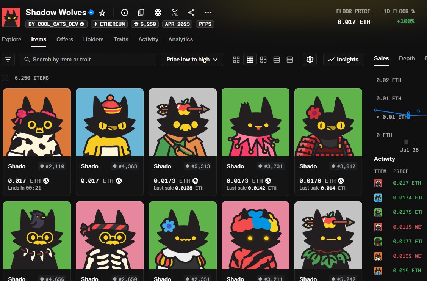Select the Items tab
The height and width of the screenshot is (281, 427).
(x=39, y=39)
